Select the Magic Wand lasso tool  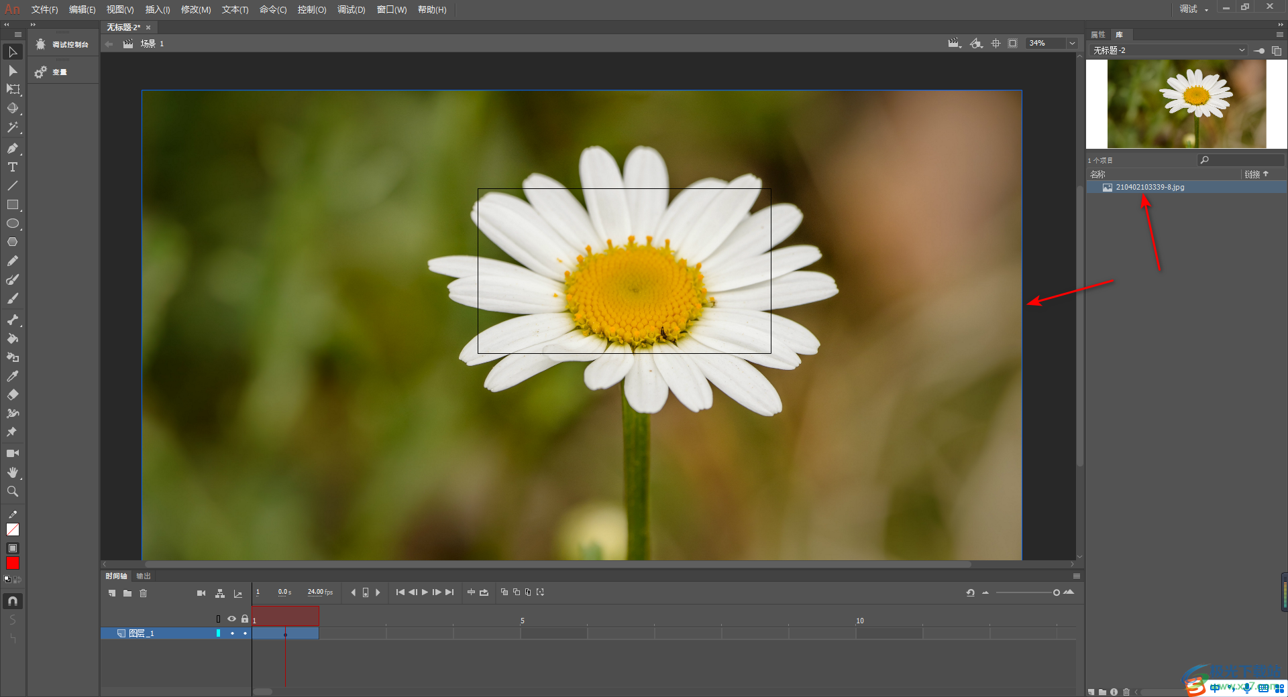pyautogui.click(x=13, y=127)
